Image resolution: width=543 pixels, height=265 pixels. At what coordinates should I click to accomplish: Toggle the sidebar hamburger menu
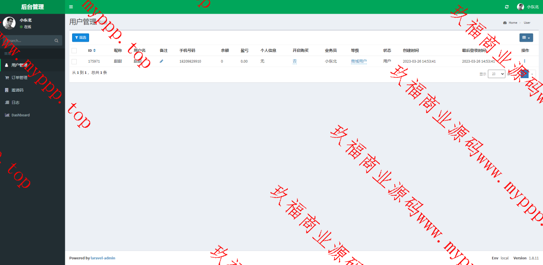pyautogui.click(x=71, y=7)
